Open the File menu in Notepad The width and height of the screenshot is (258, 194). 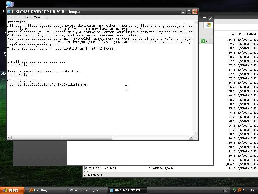tap(10, 17)
